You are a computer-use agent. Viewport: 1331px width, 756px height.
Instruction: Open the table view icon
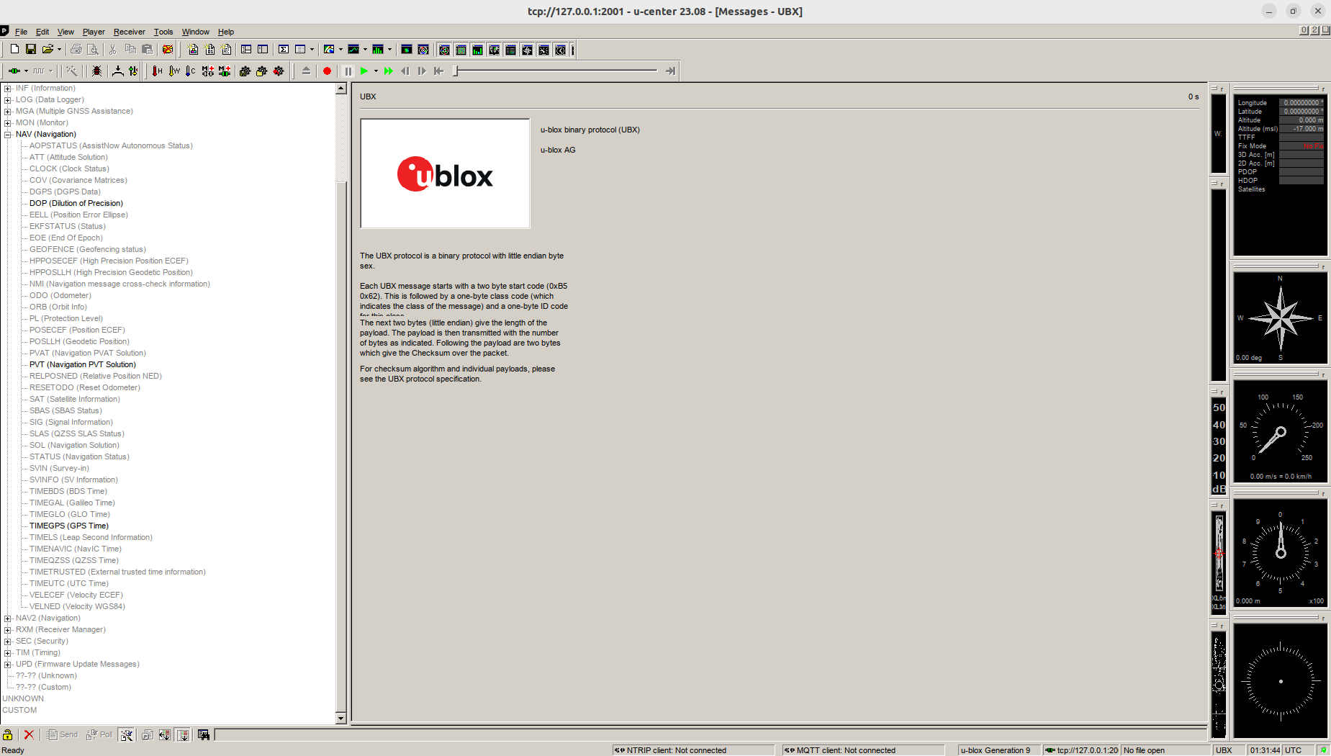point(300,49)
